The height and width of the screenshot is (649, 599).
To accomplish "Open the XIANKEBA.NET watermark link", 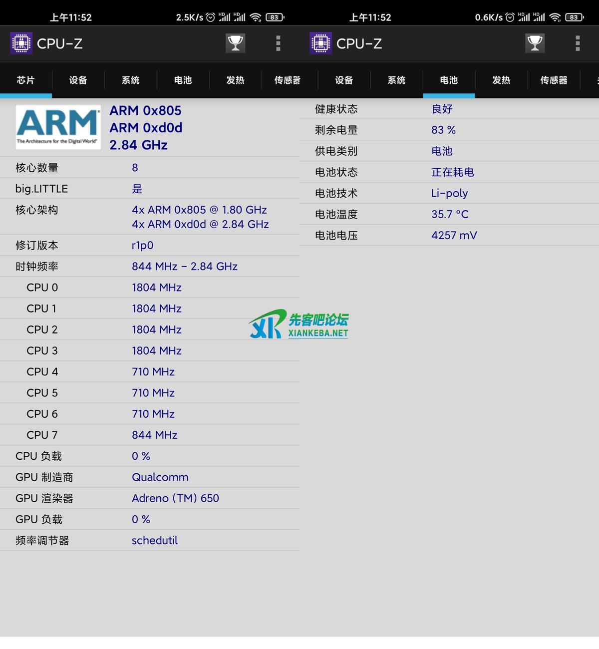I will point(318,333).
